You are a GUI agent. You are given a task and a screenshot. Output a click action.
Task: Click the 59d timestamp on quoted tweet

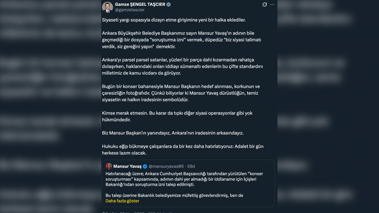(x=191, y=166)
